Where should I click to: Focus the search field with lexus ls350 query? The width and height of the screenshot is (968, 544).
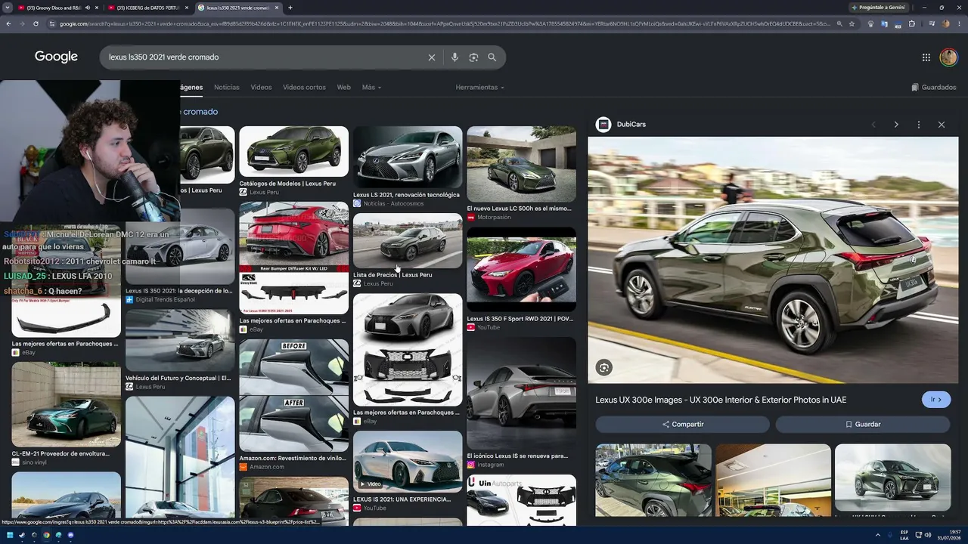265,57
